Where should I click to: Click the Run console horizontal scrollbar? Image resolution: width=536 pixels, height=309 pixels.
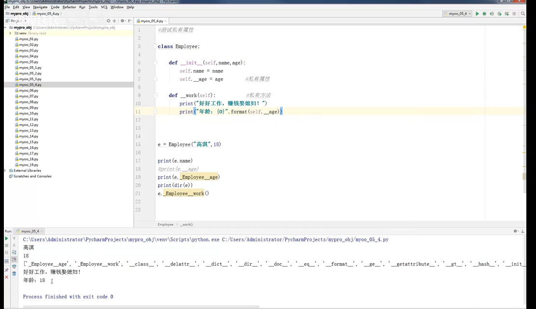pyautogui.click(x=141, y=307)
